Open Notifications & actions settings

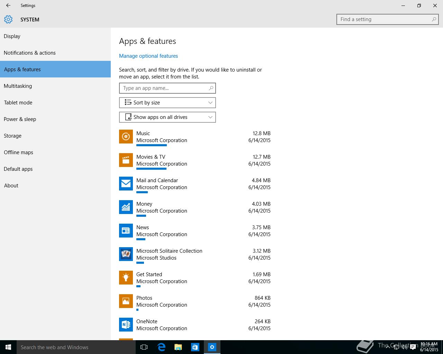pyautogui.click(x=55, y=53)
